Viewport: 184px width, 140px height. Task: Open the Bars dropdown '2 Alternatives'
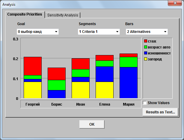tap(147, 32)
